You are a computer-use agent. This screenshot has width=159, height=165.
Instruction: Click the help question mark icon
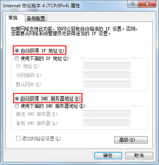coord(133,4)
